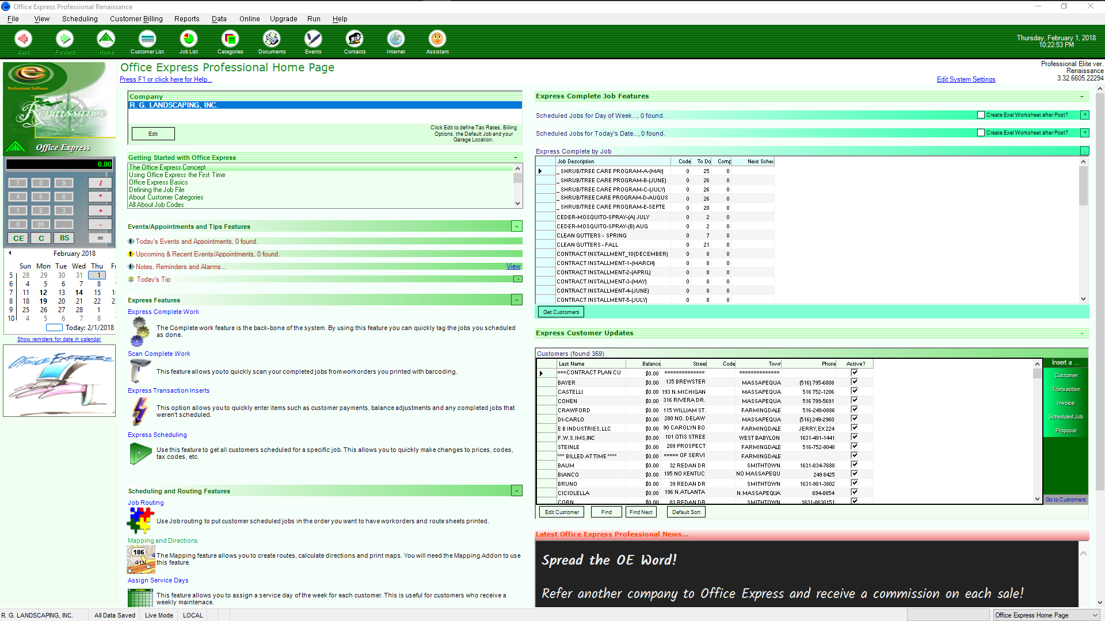Click the Forward toolbar icon
Image resolution: width=1105 pixels, height=621 pixels.
65,39
